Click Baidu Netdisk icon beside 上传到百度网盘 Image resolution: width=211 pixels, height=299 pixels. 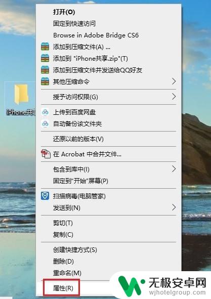point(45,112)
